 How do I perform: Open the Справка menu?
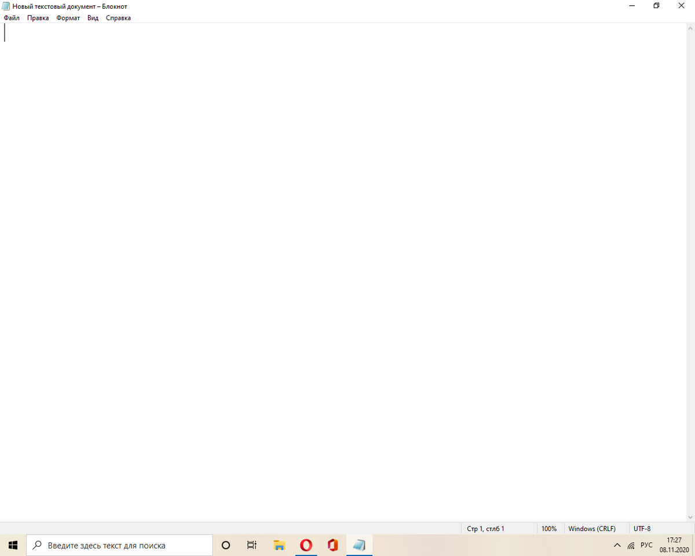pos(118,18)
